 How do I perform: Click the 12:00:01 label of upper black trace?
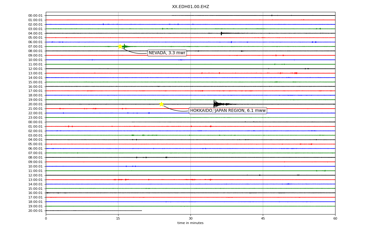pos(35,69)
